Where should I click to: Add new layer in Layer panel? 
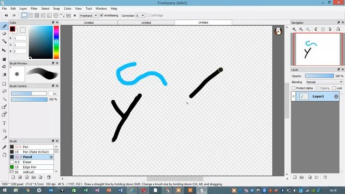[295, 177]
